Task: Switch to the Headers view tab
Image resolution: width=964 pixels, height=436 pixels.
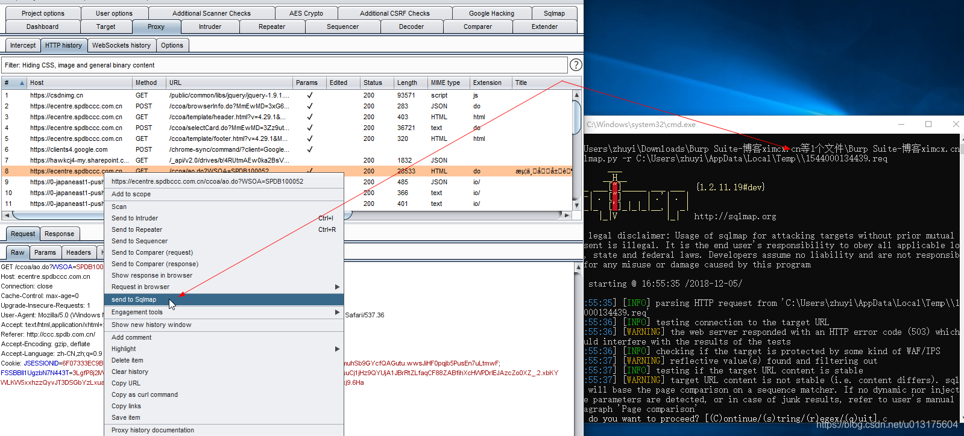Action: [78, 252]
